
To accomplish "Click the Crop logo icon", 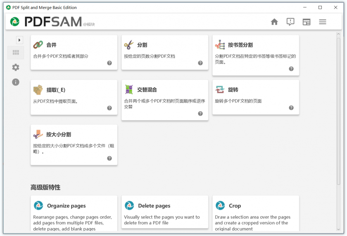I will (x=220, y=205).
